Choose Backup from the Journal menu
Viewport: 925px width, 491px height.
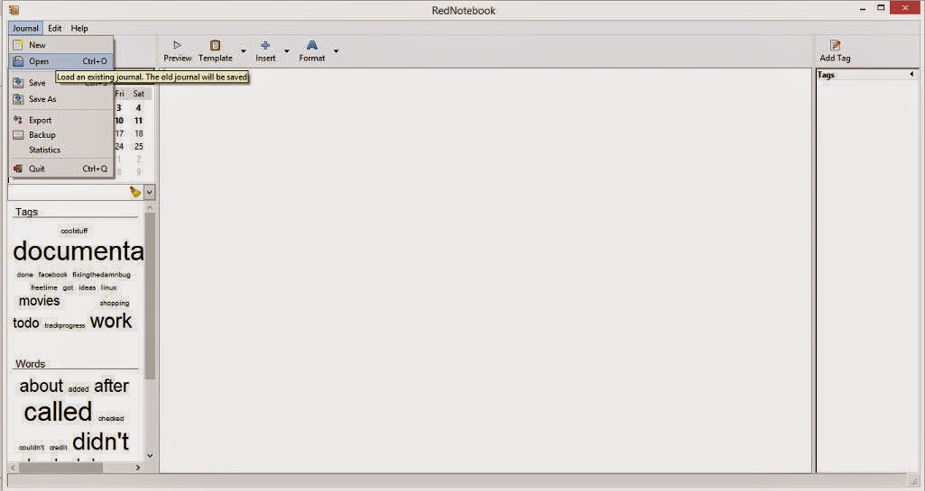(60, 135)
